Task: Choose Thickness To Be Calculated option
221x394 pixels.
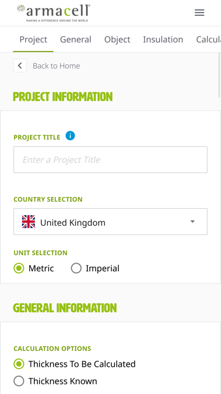Action: [x=19, y=364]
